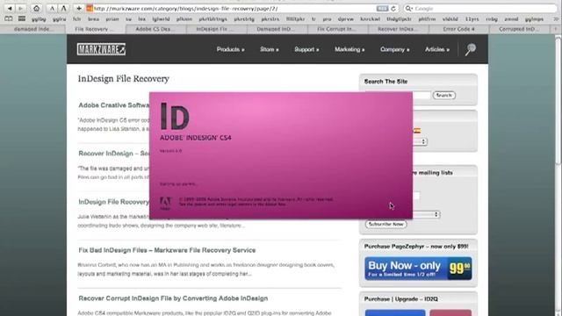562x316 pixels.
Task: Show Top Sites grid icon
Action: (x=22, y=18)
